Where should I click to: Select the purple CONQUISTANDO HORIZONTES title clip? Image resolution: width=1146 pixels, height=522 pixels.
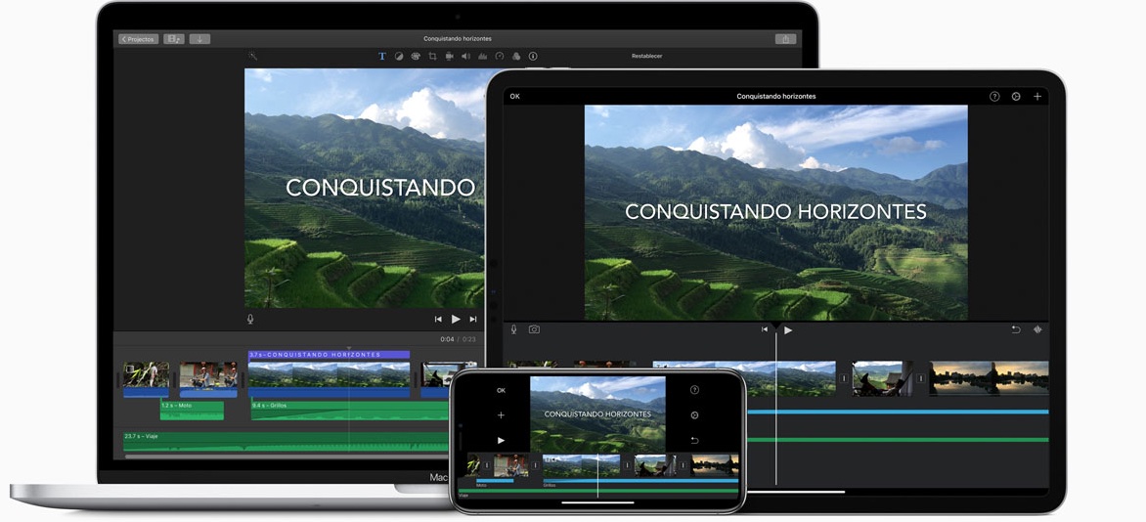pos(329,355)
